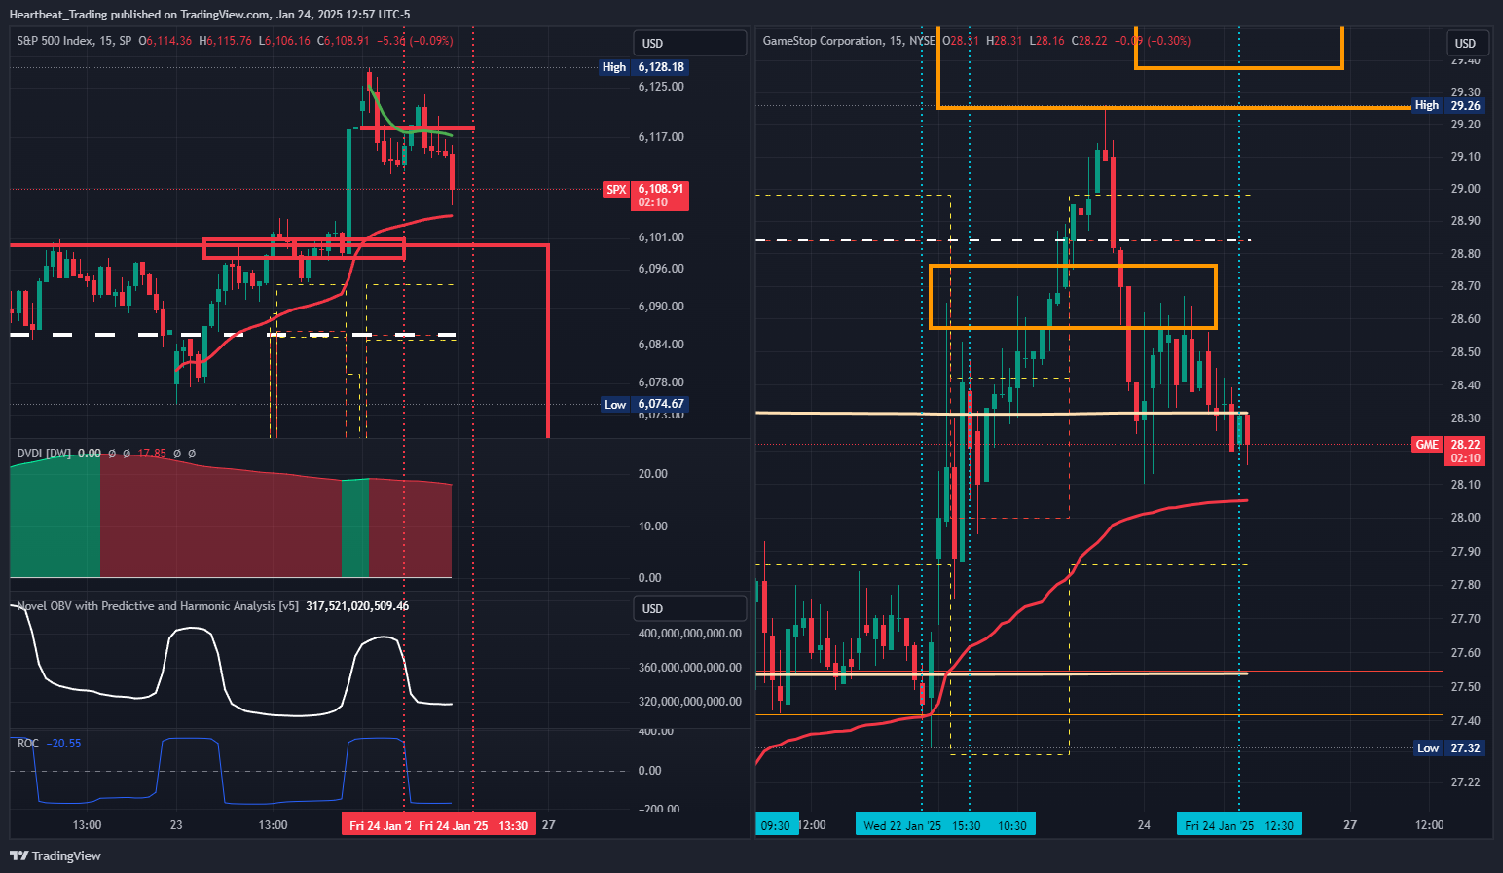Viewport: 1503px width, 873px height.
Task: Click the 10.00 tick in DVDI pane
Action: (653, 527)
